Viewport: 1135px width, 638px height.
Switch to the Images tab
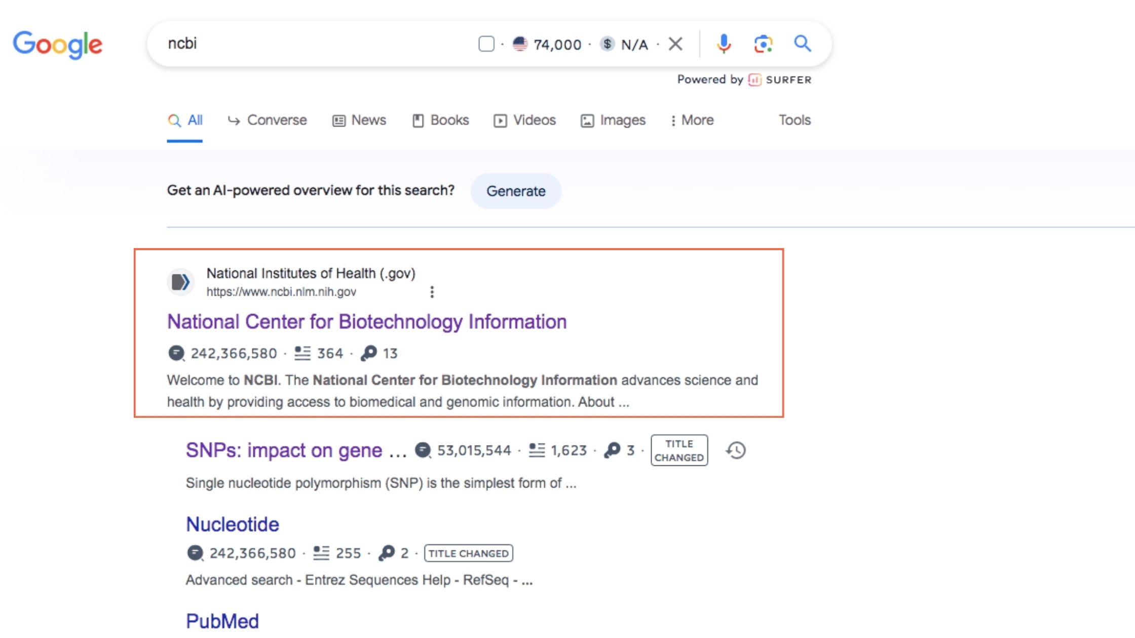pos(613,120)
